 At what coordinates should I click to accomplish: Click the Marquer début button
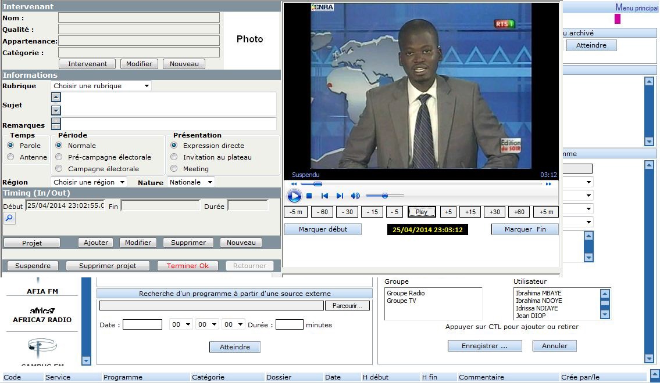click(x=323, y=229)
